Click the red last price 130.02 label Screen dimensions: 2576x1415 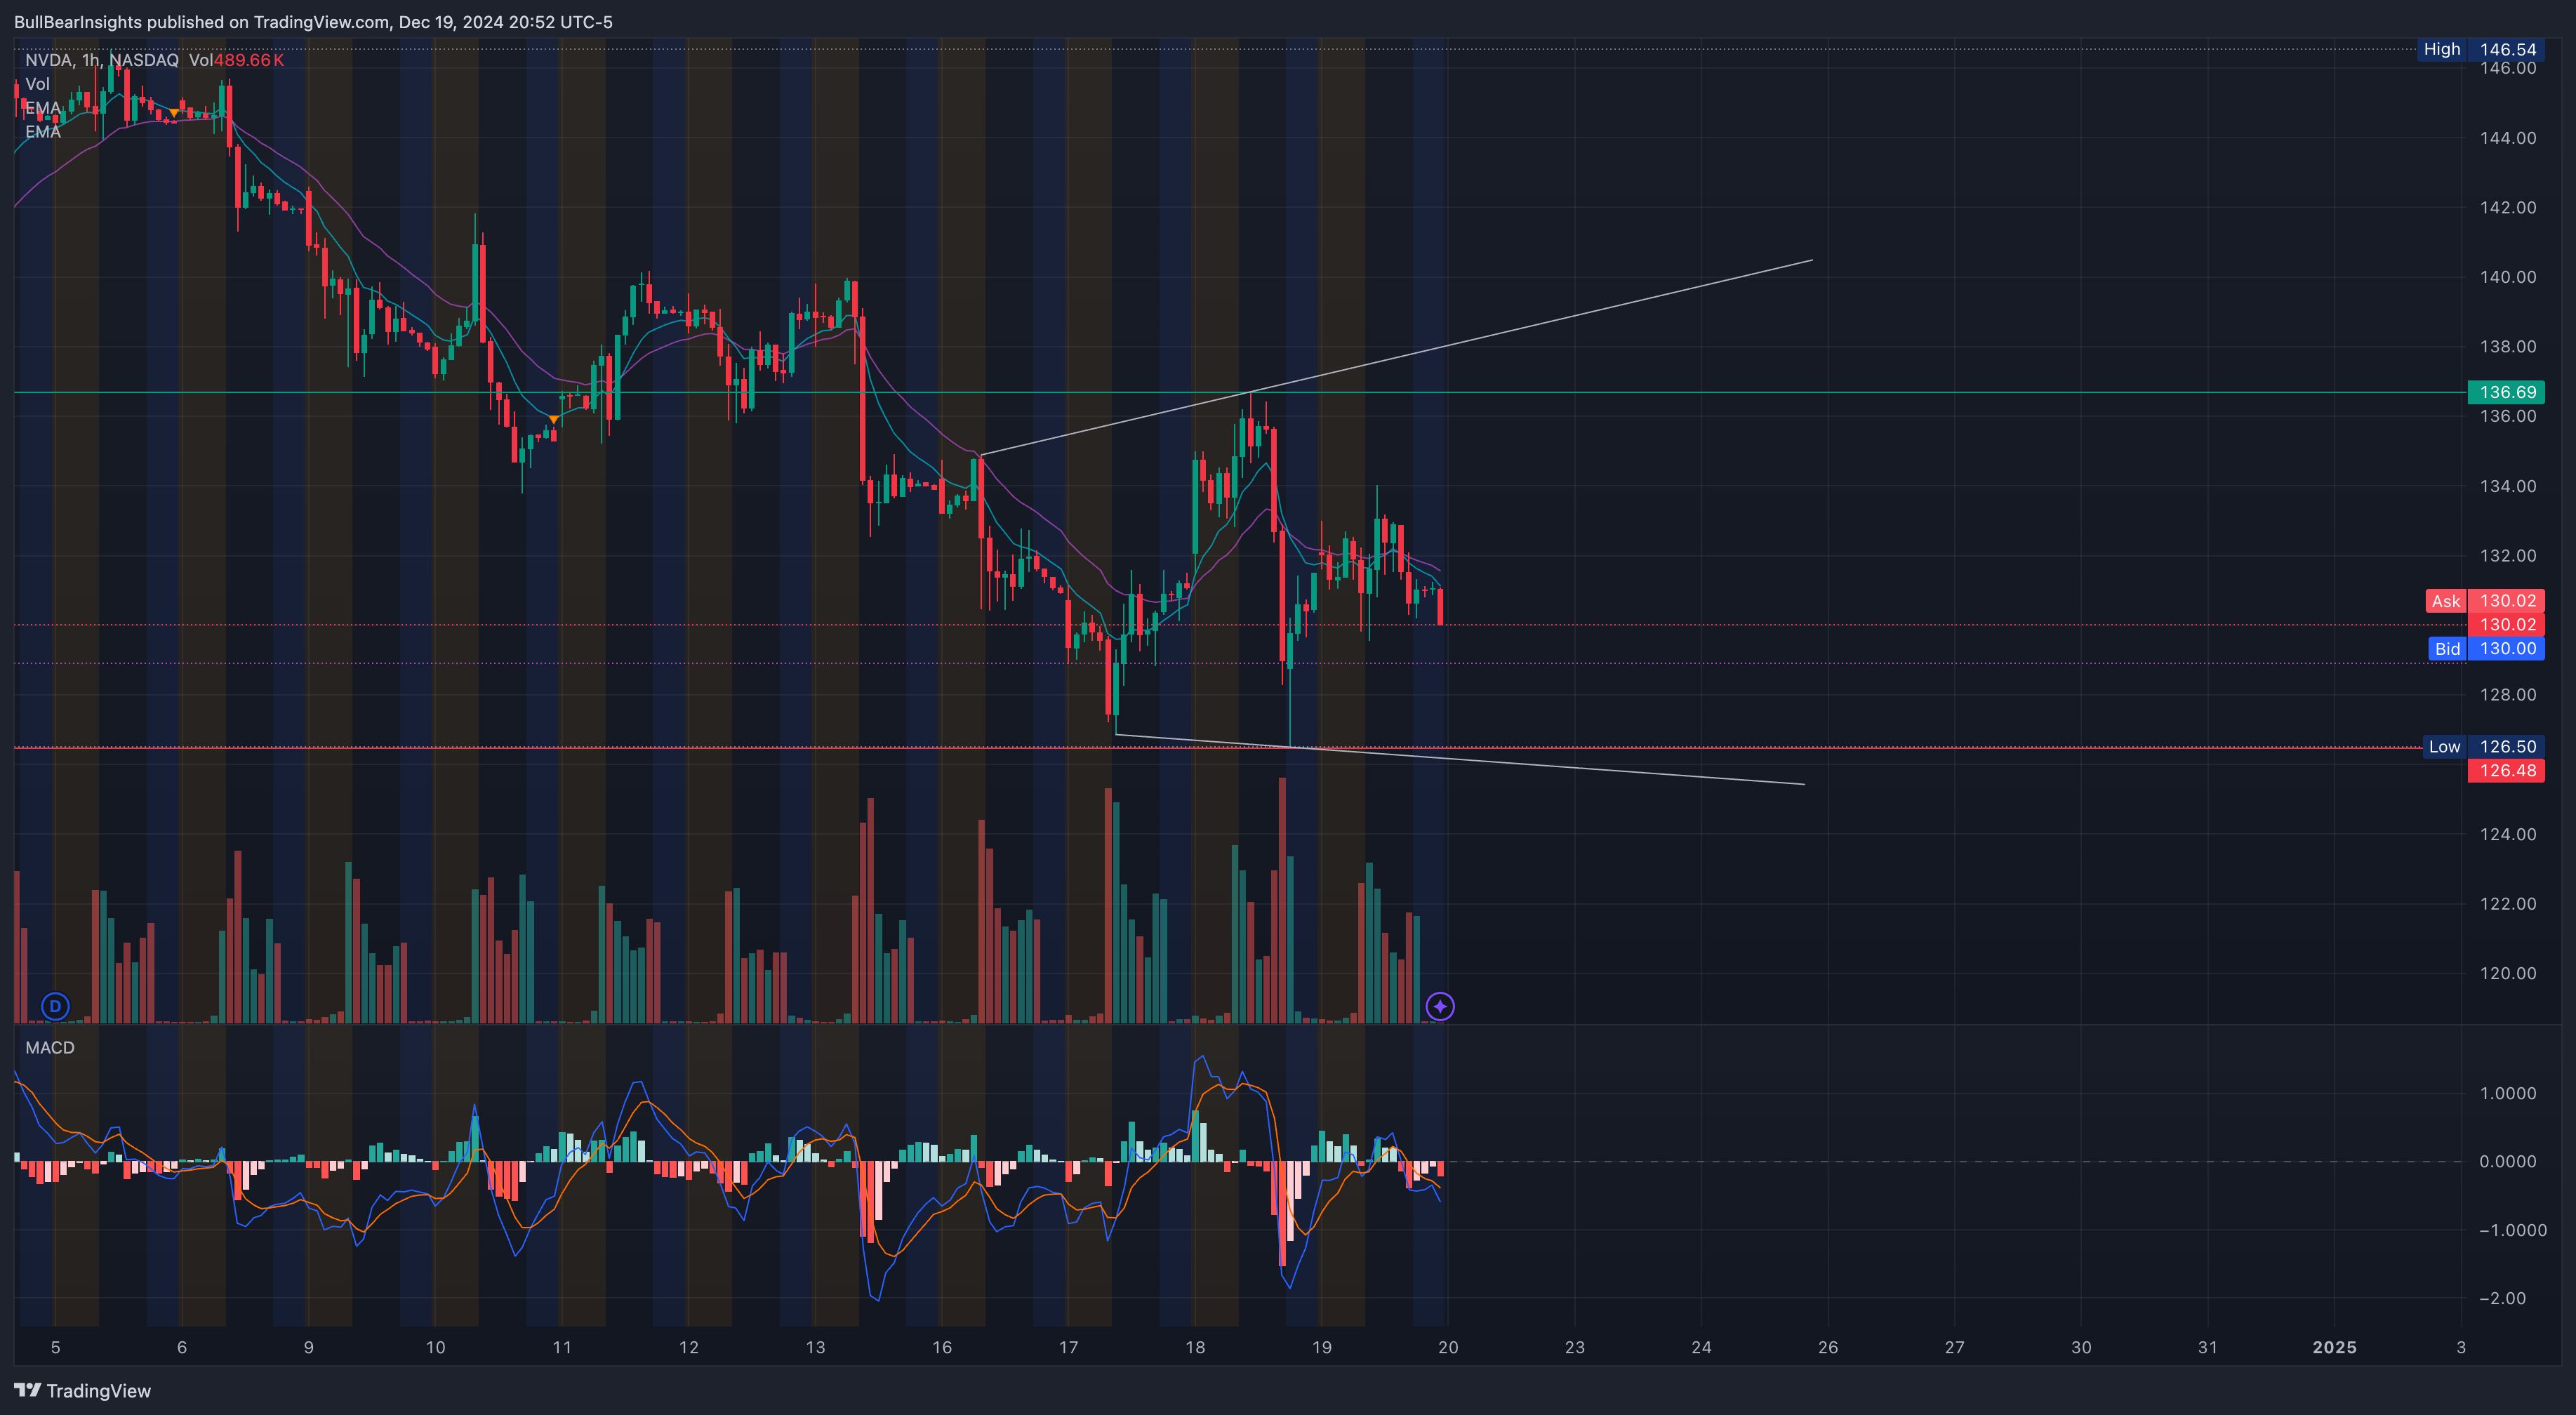coord(2506,625)
